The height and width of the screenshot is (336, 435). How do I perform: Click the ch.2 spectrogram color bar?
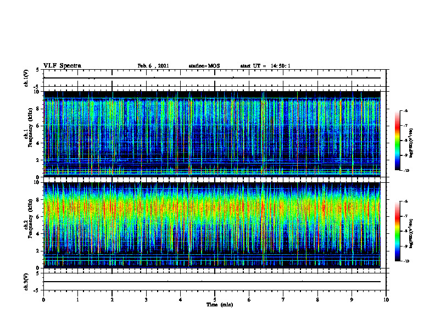click(397, 231)
